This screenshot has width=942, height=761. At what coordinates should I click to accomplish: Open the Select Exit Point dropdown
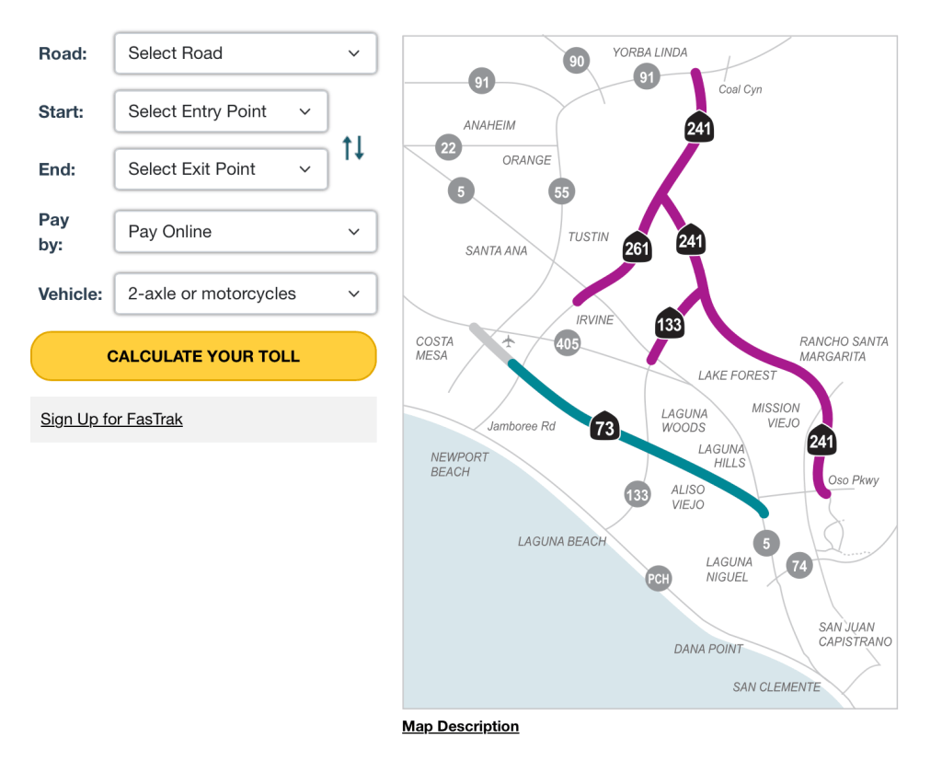[221, 169]
